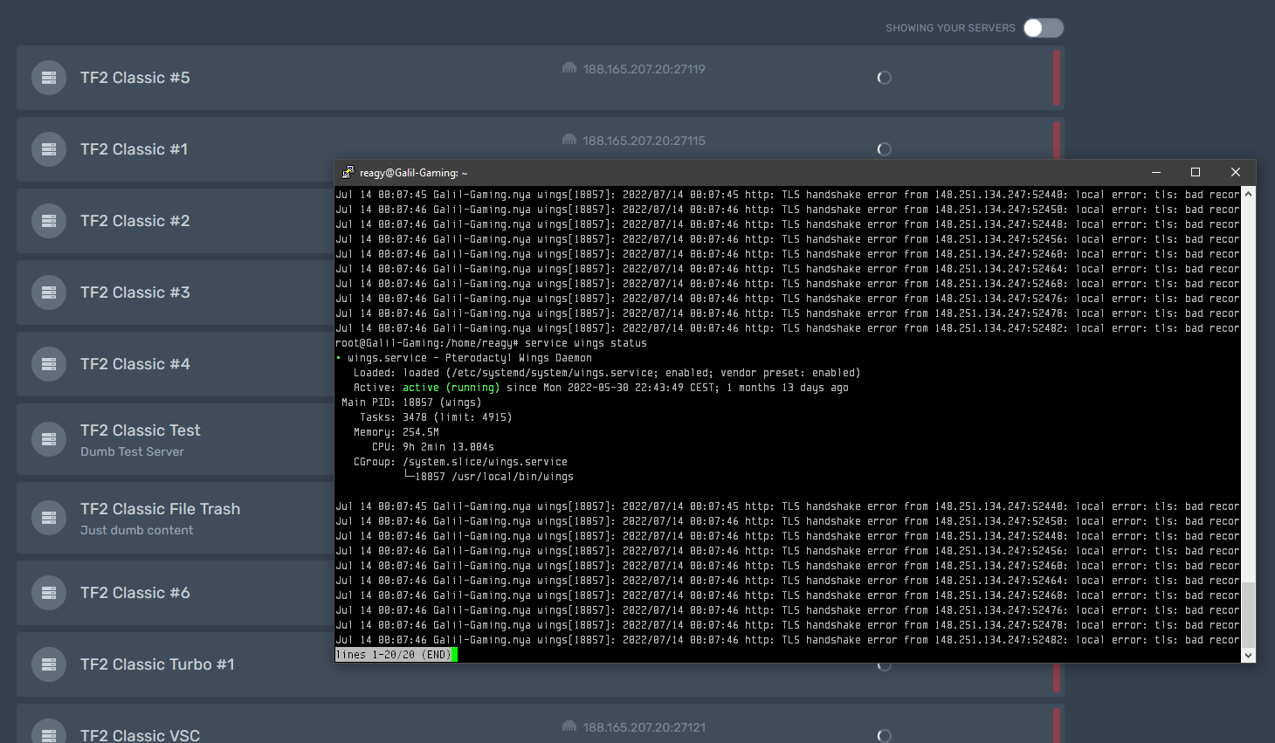Image resolution: width=1275 pixels, height=743 pixels.
Task: Click the terminal scrollbar up arrow
Action: click(x=1249, y=194)
